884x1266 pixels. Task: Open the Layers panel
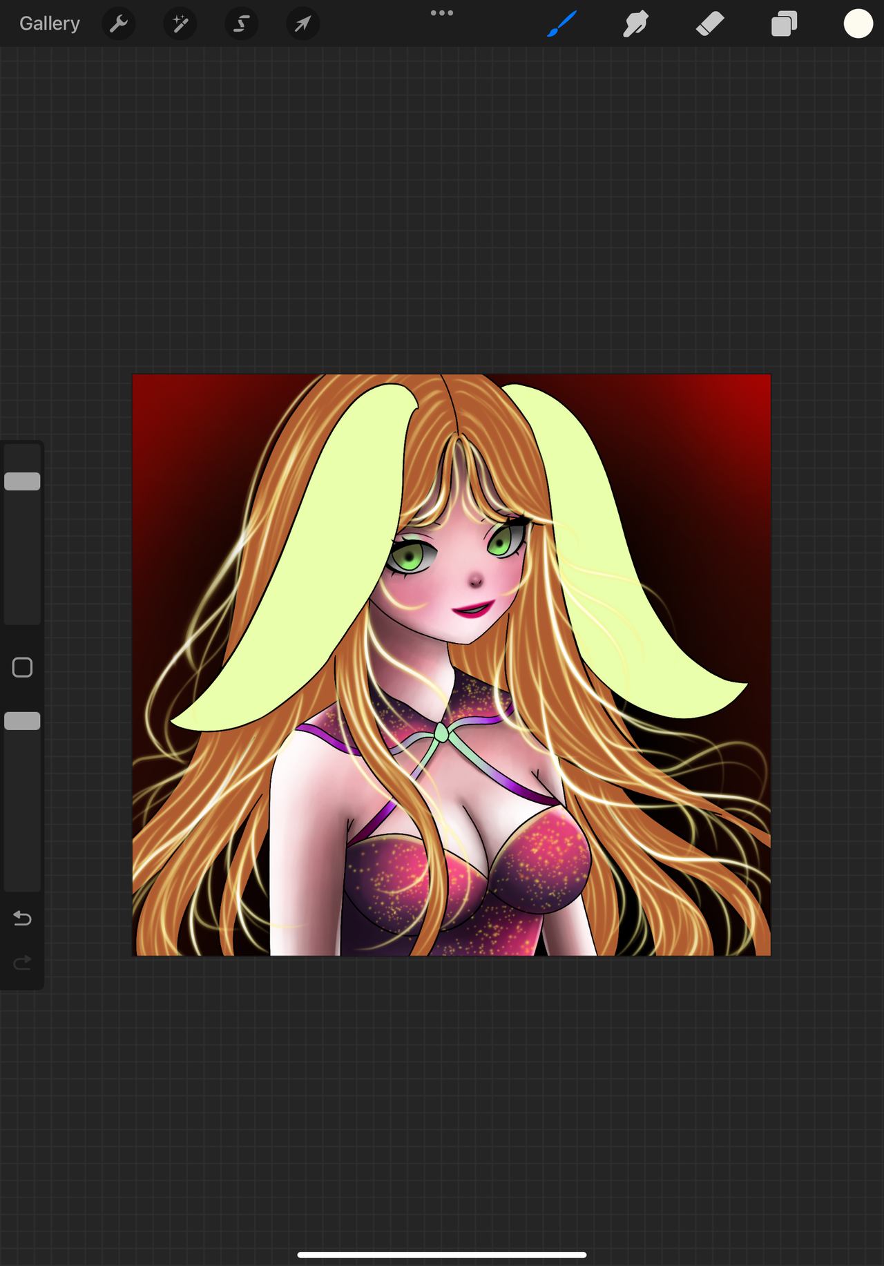[785, 23]
